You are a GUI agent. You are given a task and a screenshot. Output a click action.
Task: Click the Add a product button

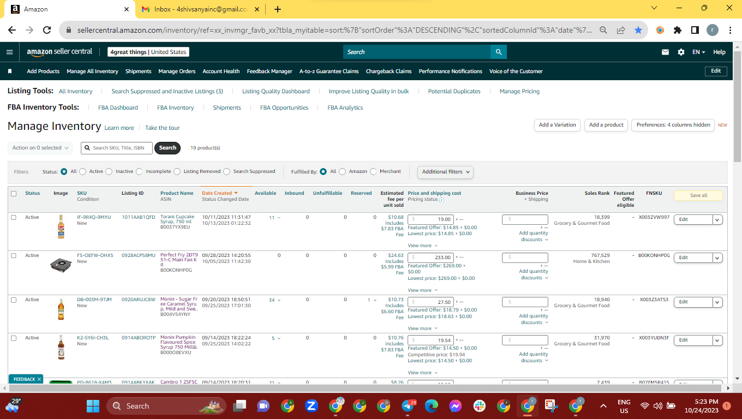pyautogui.click(x=606, y=125)
